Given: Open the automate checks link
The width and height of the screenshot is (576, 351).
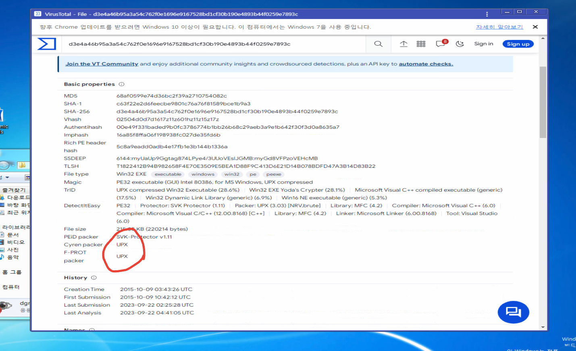Looking at the screenshot, I should point(426,64).
